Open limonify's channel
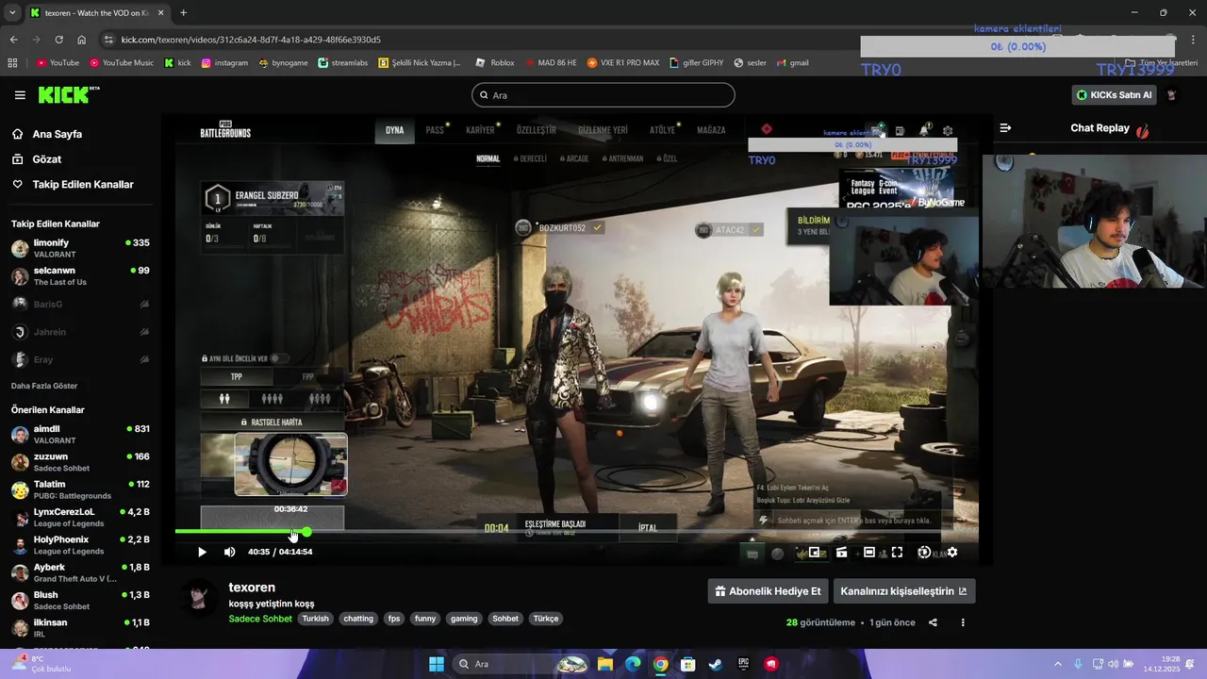The height and width of the screenshot is (679, 1207). coord(80,249)
